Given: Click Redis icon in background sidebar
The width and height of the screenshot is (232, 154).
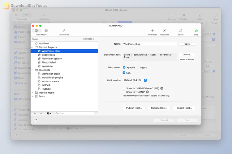Looking at the screenshot, I should [16, 78].
